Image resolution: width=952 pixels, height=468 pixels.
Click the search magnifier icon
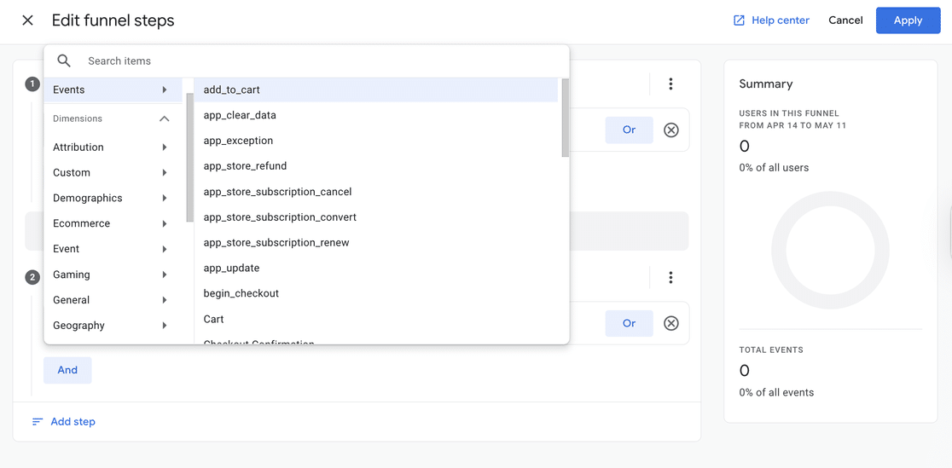click(x=64, y=61)
